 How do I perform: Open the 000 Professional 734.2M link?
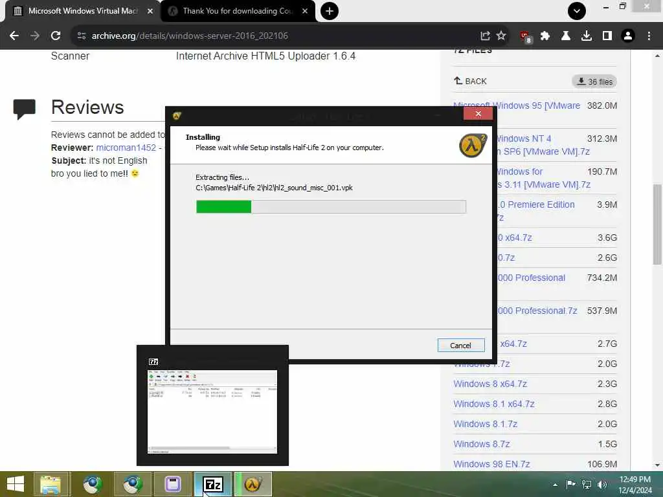coord(532,278)
